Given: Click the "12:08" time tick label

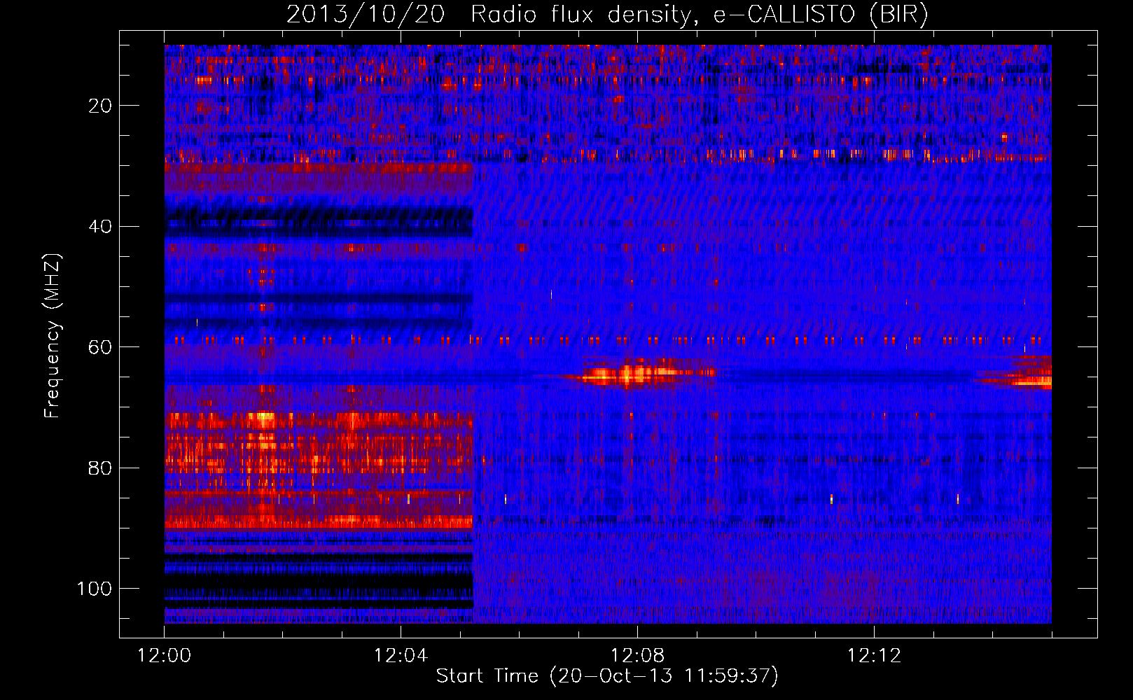Looking at the screenshot, I should click(x=637, y=656).
